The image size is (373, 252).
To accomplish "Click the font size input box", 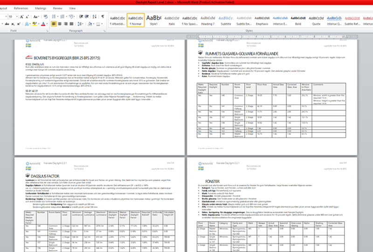I will 11,17.
